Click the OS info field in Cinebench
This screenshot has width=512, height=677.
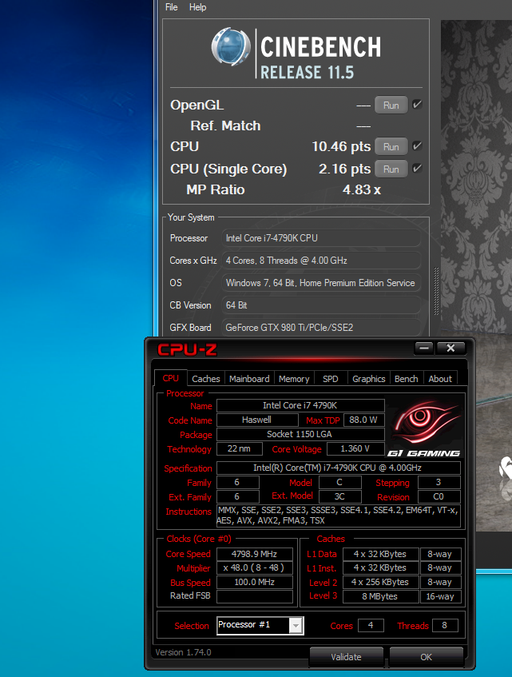tap(321, 283)
